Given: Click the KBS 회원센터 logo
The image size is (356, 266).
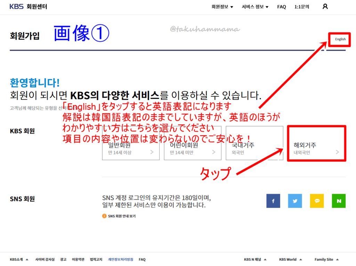Looking at the screenshot, I should 28,7.
